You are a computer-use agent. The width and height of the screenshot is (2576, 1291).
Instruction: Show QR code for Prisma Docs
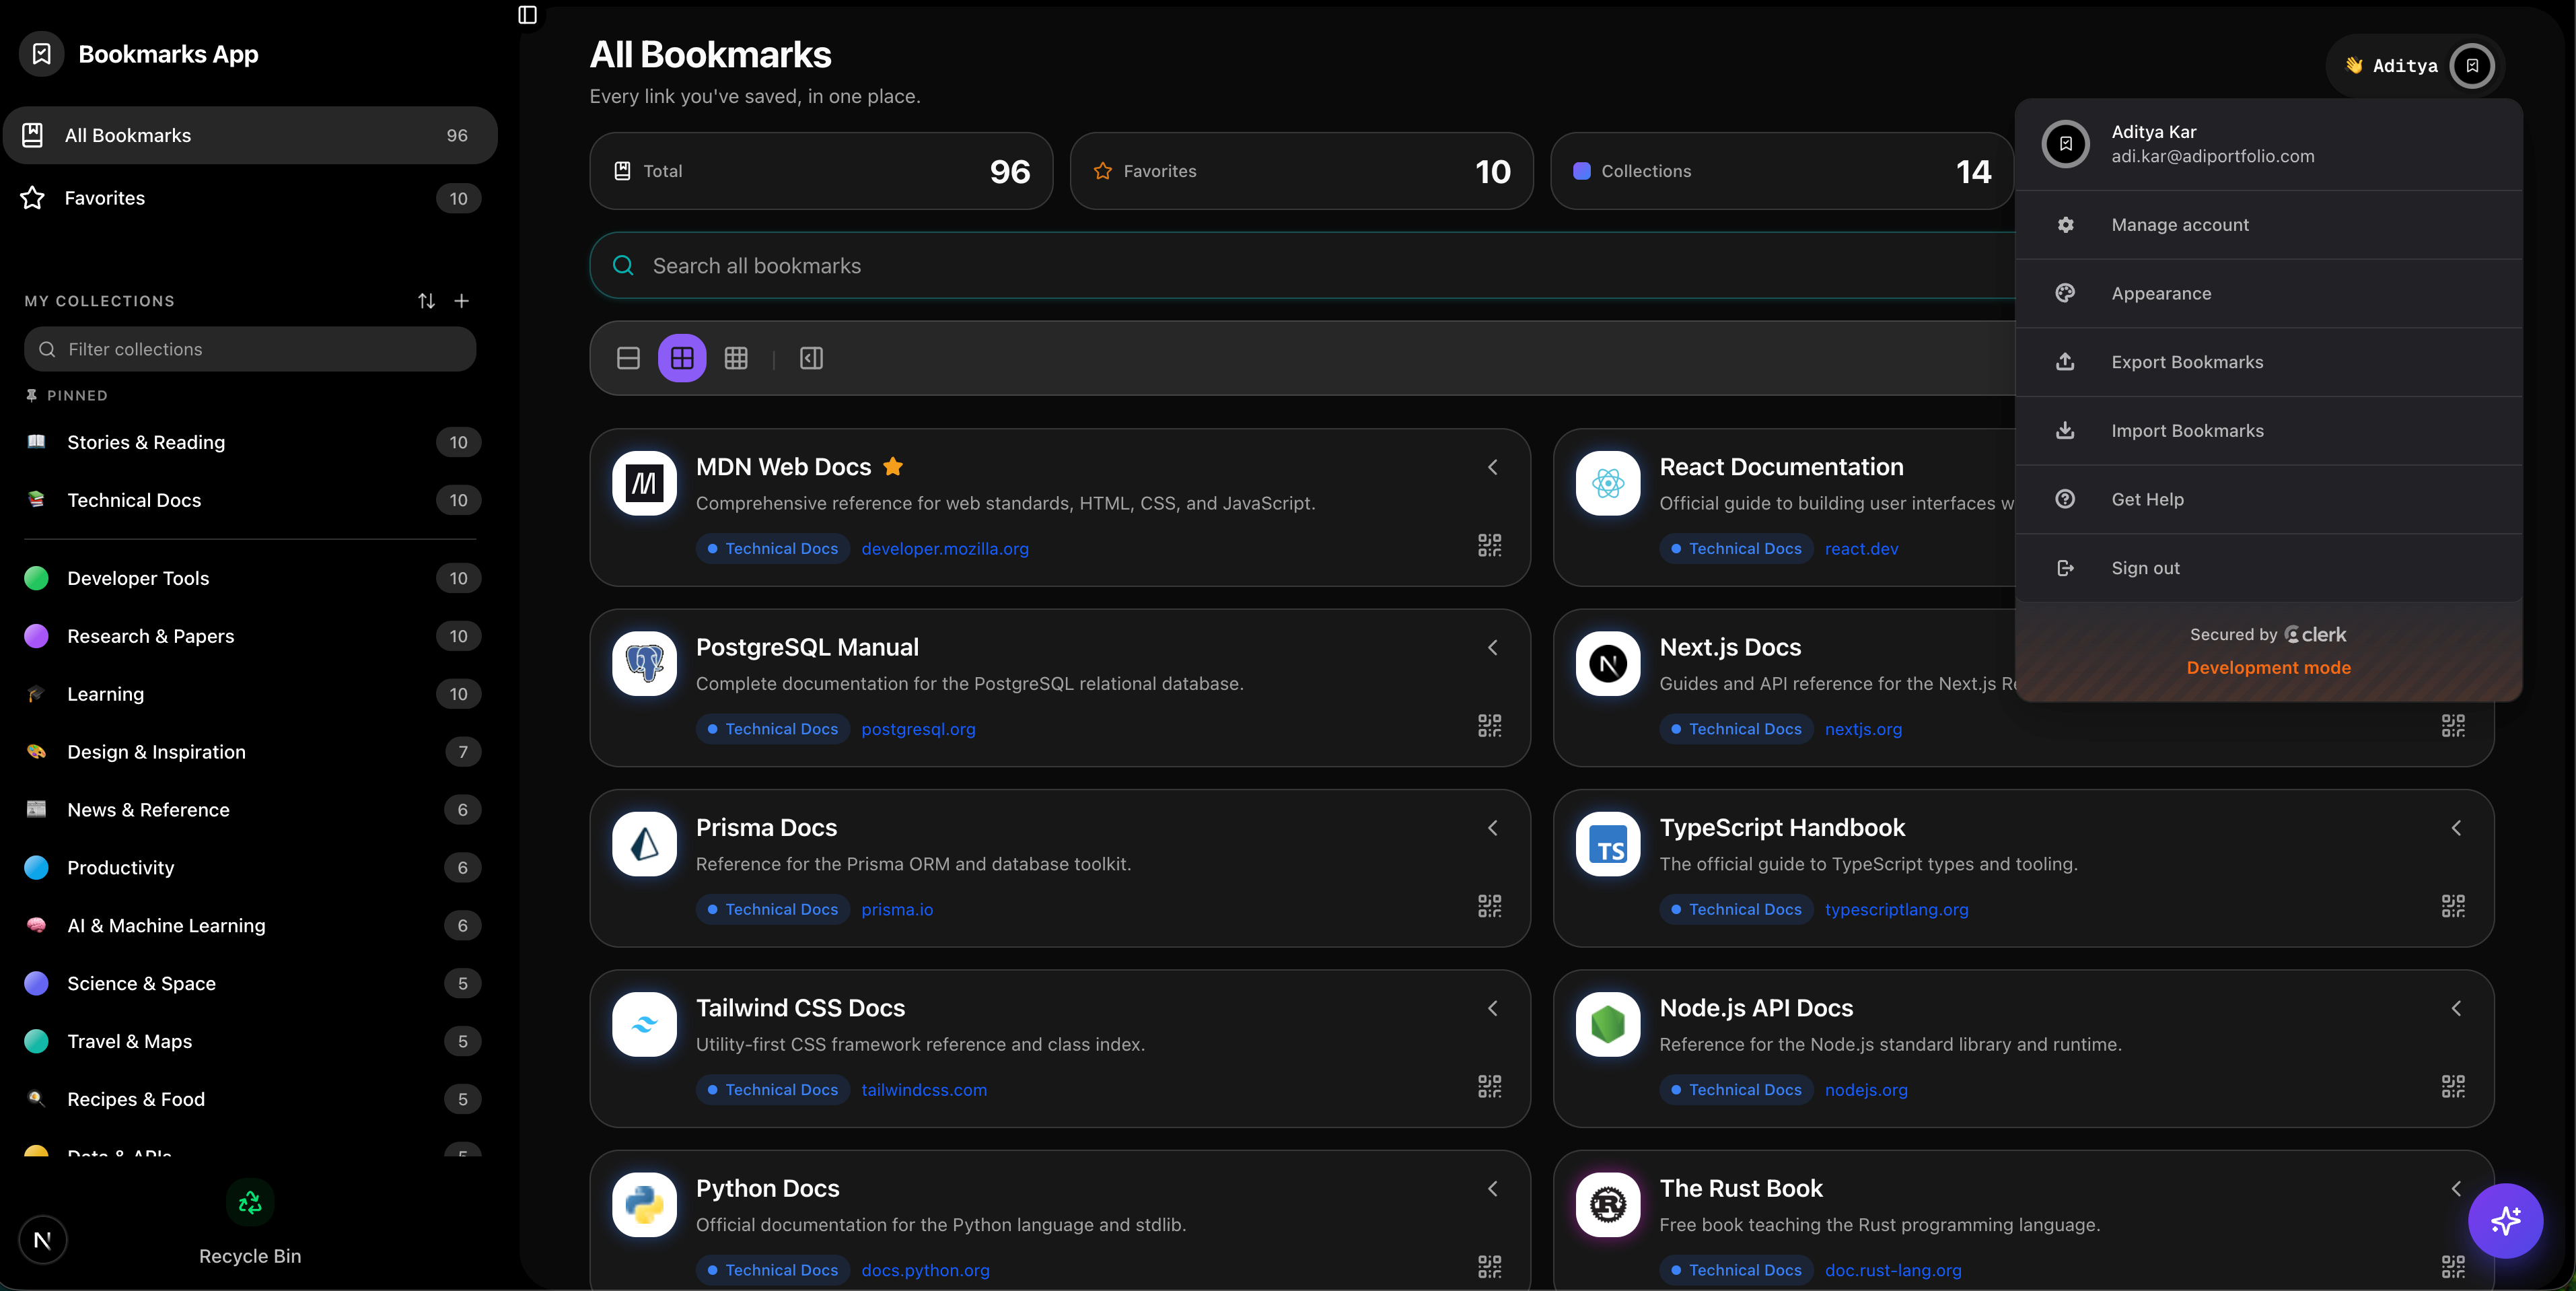[1490, 906]
